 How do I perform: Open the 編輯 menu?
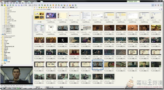[5, 3]
